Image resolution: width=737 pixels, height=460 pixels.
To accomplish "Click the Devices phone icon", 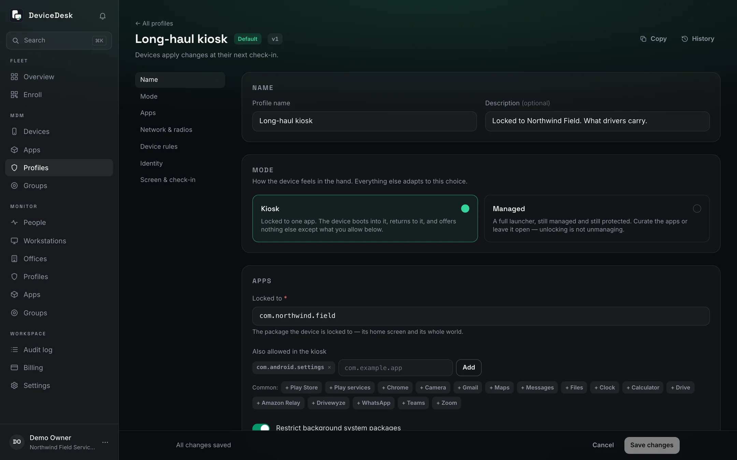I will pos(14,132).
